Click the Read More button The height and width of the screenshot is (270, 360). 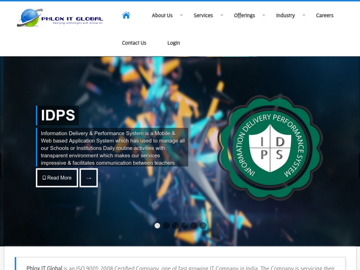57,177
